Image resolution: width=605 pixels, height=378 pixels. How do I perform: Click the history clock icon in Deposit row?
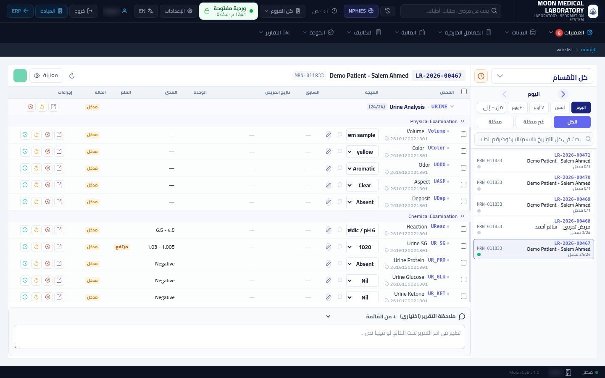(25, 202)
